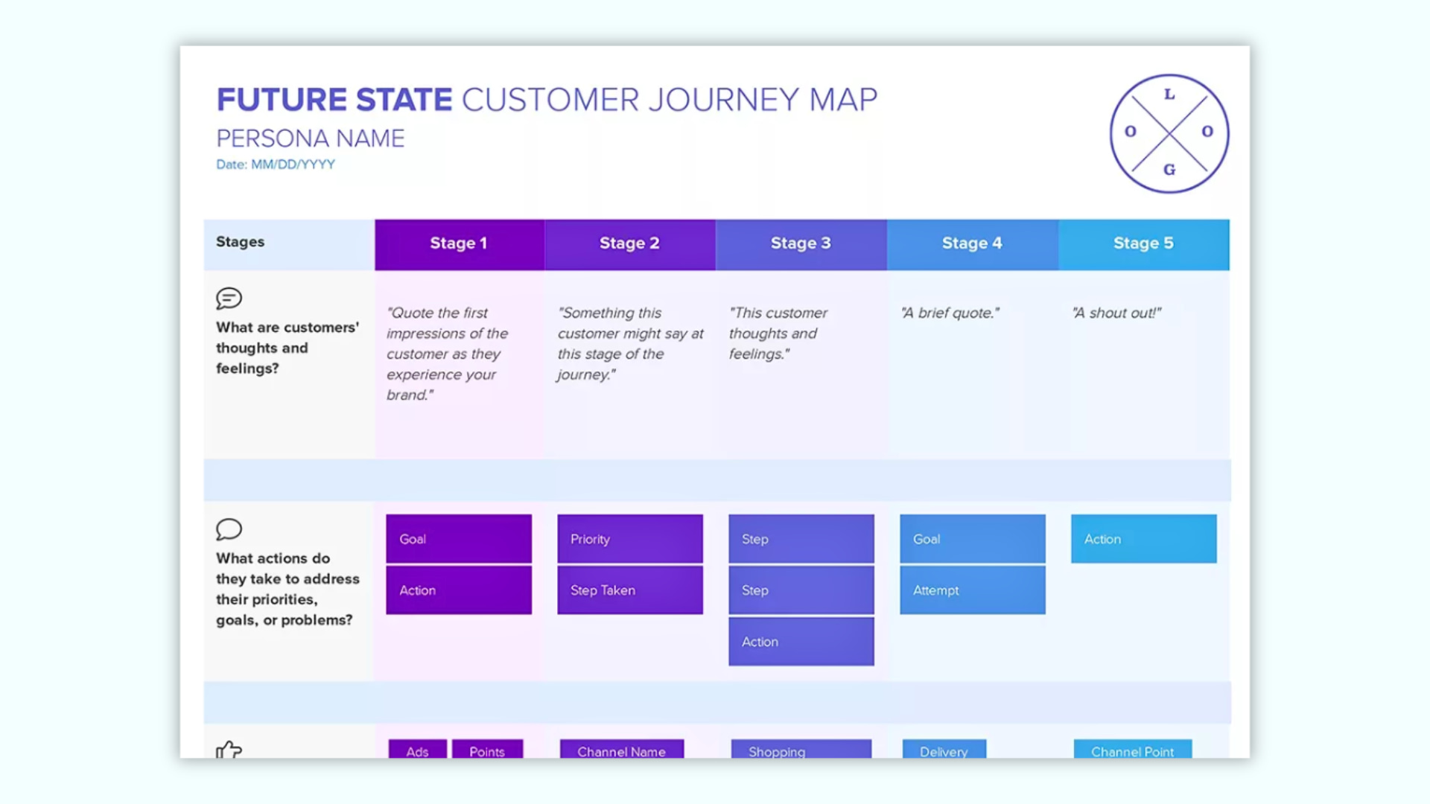The height and width of the screenshot is (804, 1430).
Task: Click the PERSONA NAME subtitle
Action: [311, 138]
